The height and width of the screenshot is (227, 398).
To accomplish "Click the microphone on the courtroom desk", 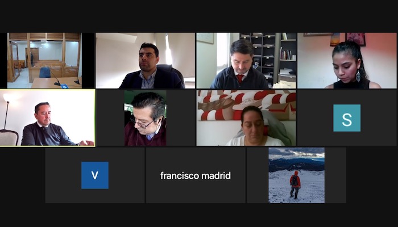I will pyautogui.click(x=55, y=77).
